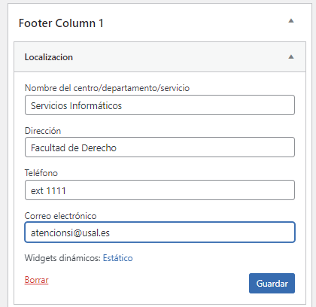Click the Localizacion widget title

[x=49, y=57]
